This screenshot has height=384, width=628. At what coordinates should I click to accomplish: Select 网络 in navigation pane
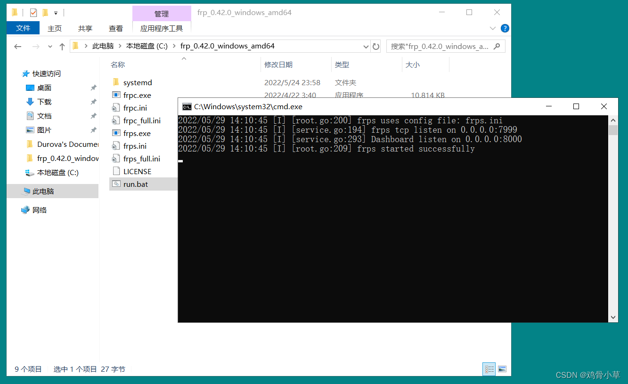click(x=40, y=210)
